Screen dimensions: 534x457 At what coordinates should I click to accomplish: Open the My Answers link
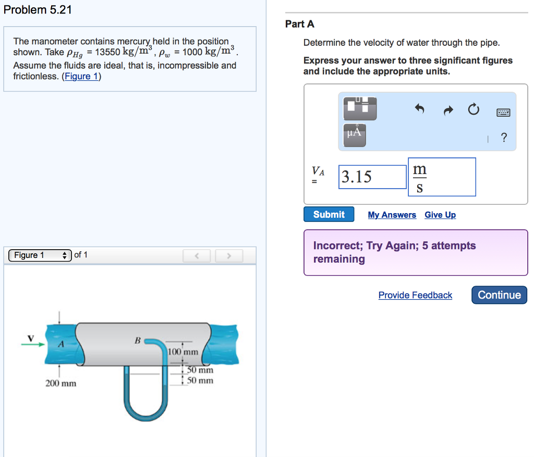point(392,215)
